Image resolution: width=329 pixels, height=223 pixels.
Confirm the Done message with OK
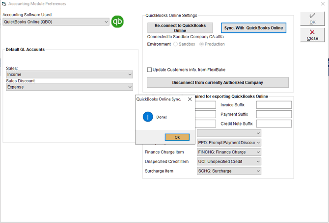pos(177,137)
